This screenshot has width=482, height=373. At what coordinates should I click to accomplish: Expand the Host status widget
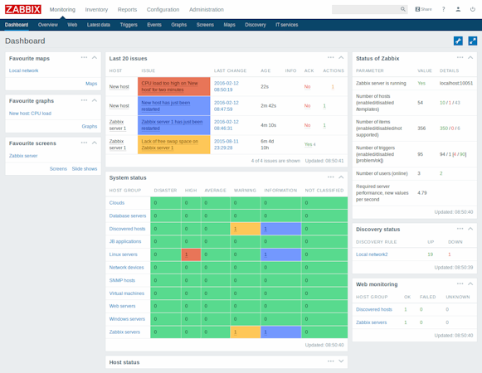click(x=341, y=361)
